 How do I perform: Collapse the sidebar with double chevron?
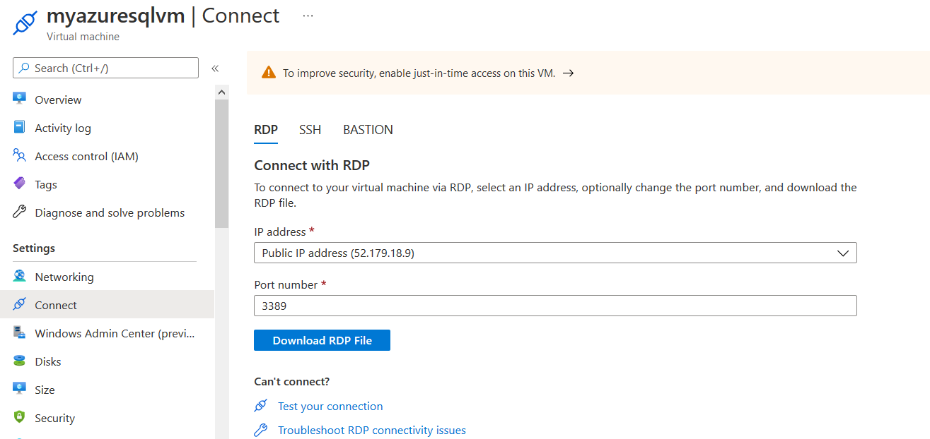pos(215,68)
